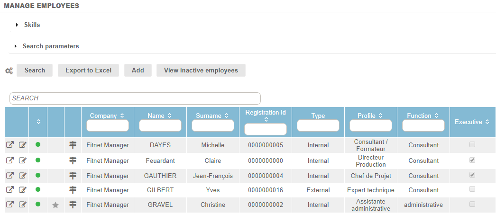Image resolution: width=496 pixels, height=214 pixels.
Task: Enable Executive checkbox for GILBERT
Action: tap(472, 189)
